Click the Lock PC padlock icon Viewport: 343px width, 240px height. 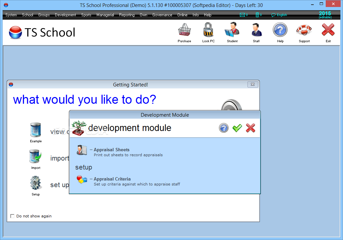(208, 30)
